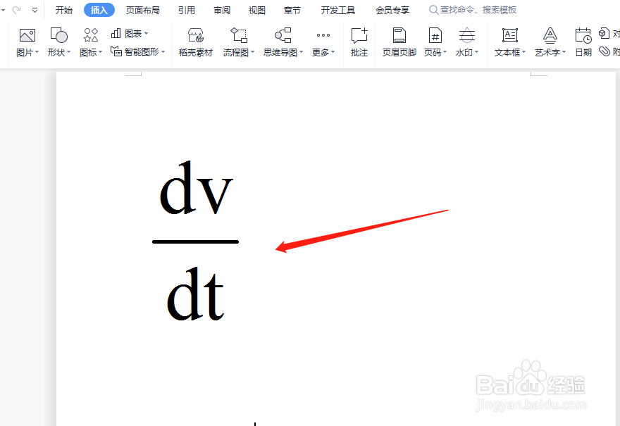Expand the Picture (图片) dropdown arrow

click(37, 52)
